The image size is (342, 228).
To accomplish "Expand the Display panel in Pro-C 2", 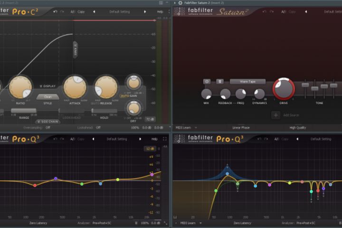I will [47, 86].
